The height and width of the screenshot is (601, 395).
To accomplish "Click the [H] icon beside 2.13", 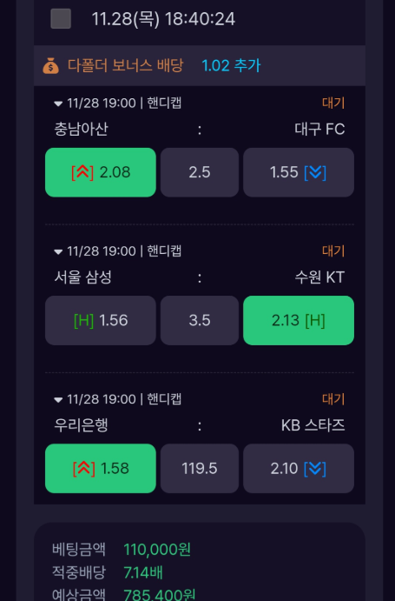I will tap(315, 320).
